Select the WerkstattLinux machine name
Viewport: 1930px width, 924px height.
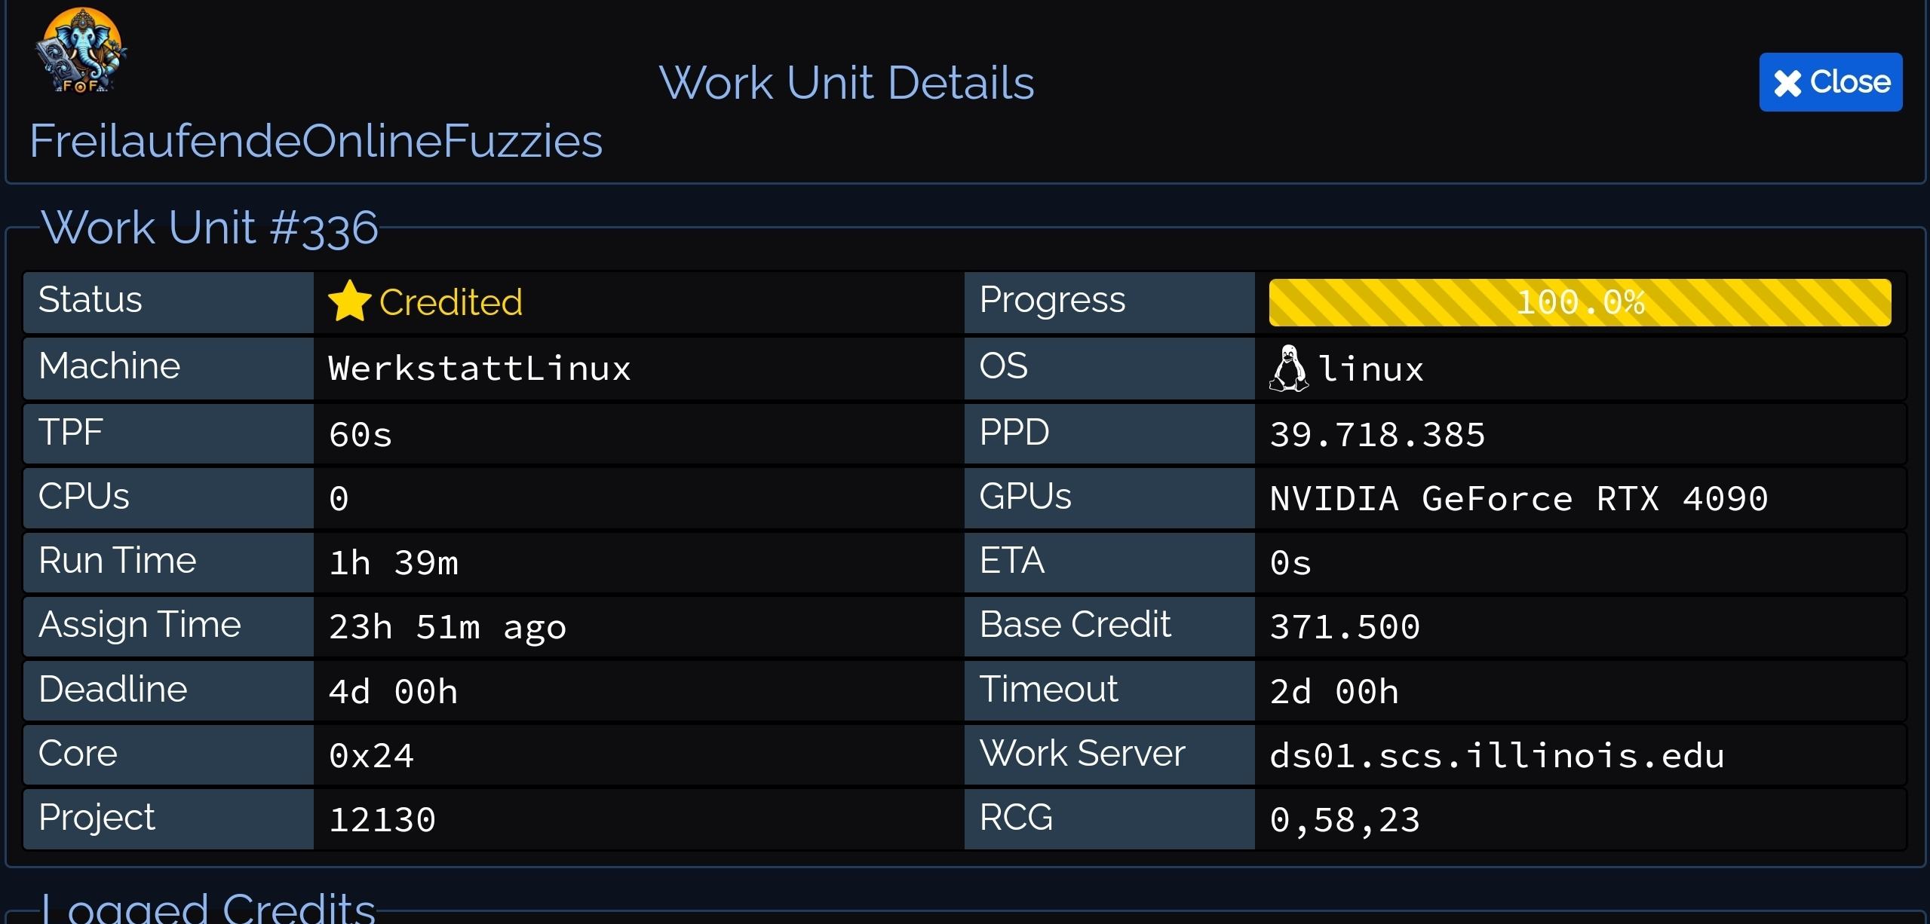click(x=479, y=369)
